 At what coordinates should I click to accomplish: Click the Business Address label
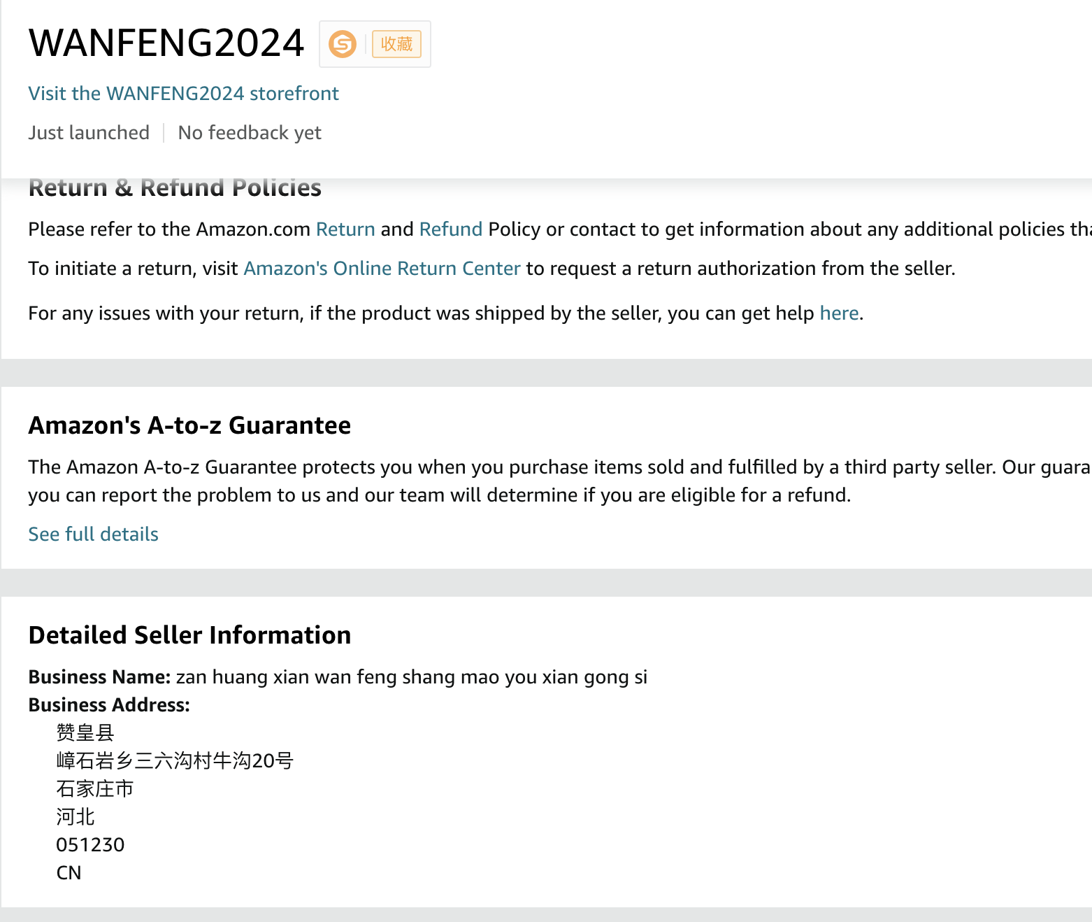[x=109, y=705]
